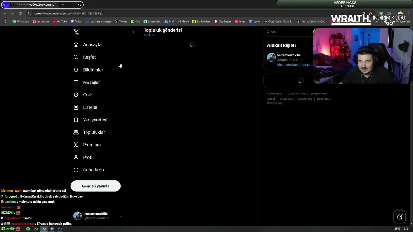The width and height of the screenshot is (413, 232).
Task: Open account options three-dot menu
Action: 122,216
